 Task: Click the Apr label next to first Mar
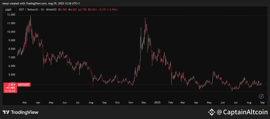click(38, 102)
